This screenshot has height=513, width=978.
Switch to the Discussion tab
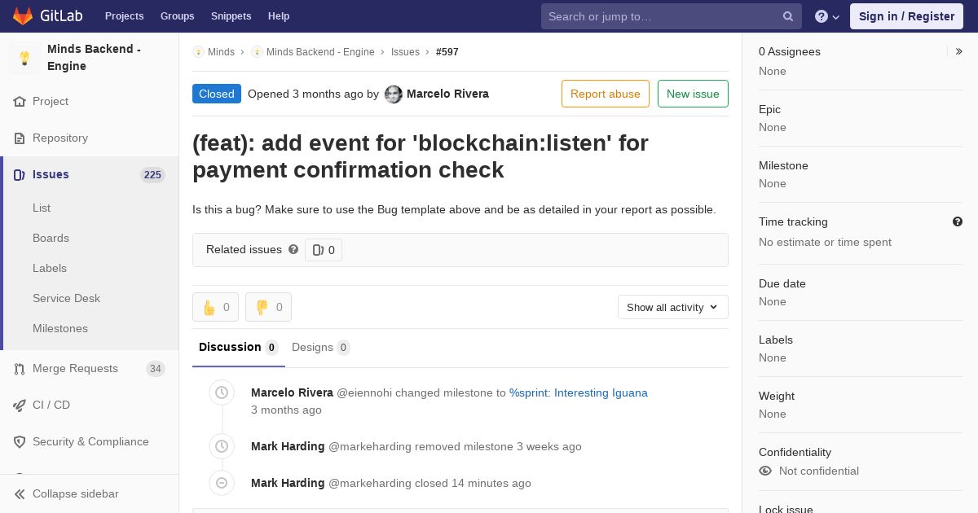[x=239, y=348]
